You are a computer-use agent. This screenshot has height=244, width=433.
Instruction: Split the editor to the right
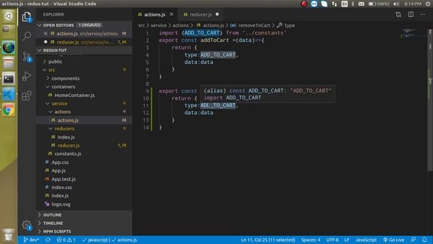coord(411,14)
